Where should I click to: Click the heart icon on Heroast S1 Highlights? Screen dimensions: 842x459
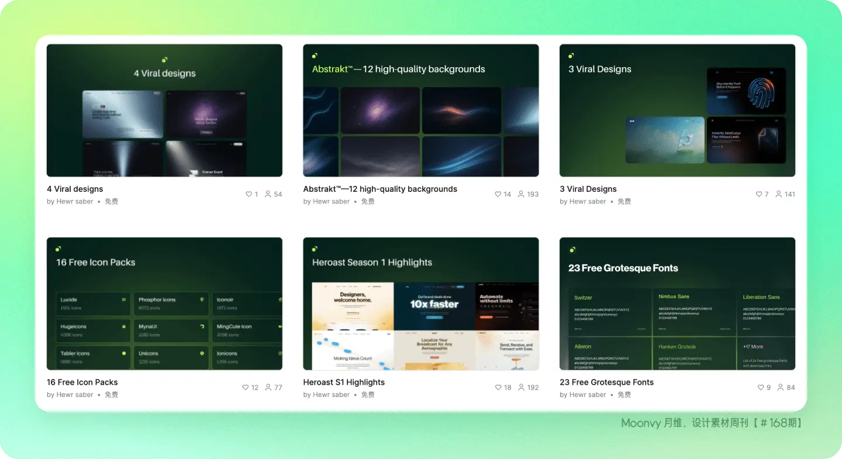click(498, 387)
